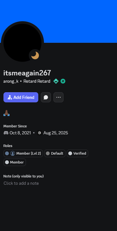Click the server icon beside Aug 25, 2025
This screenshot has width=117, height=231.
click(x=40, y=133)
